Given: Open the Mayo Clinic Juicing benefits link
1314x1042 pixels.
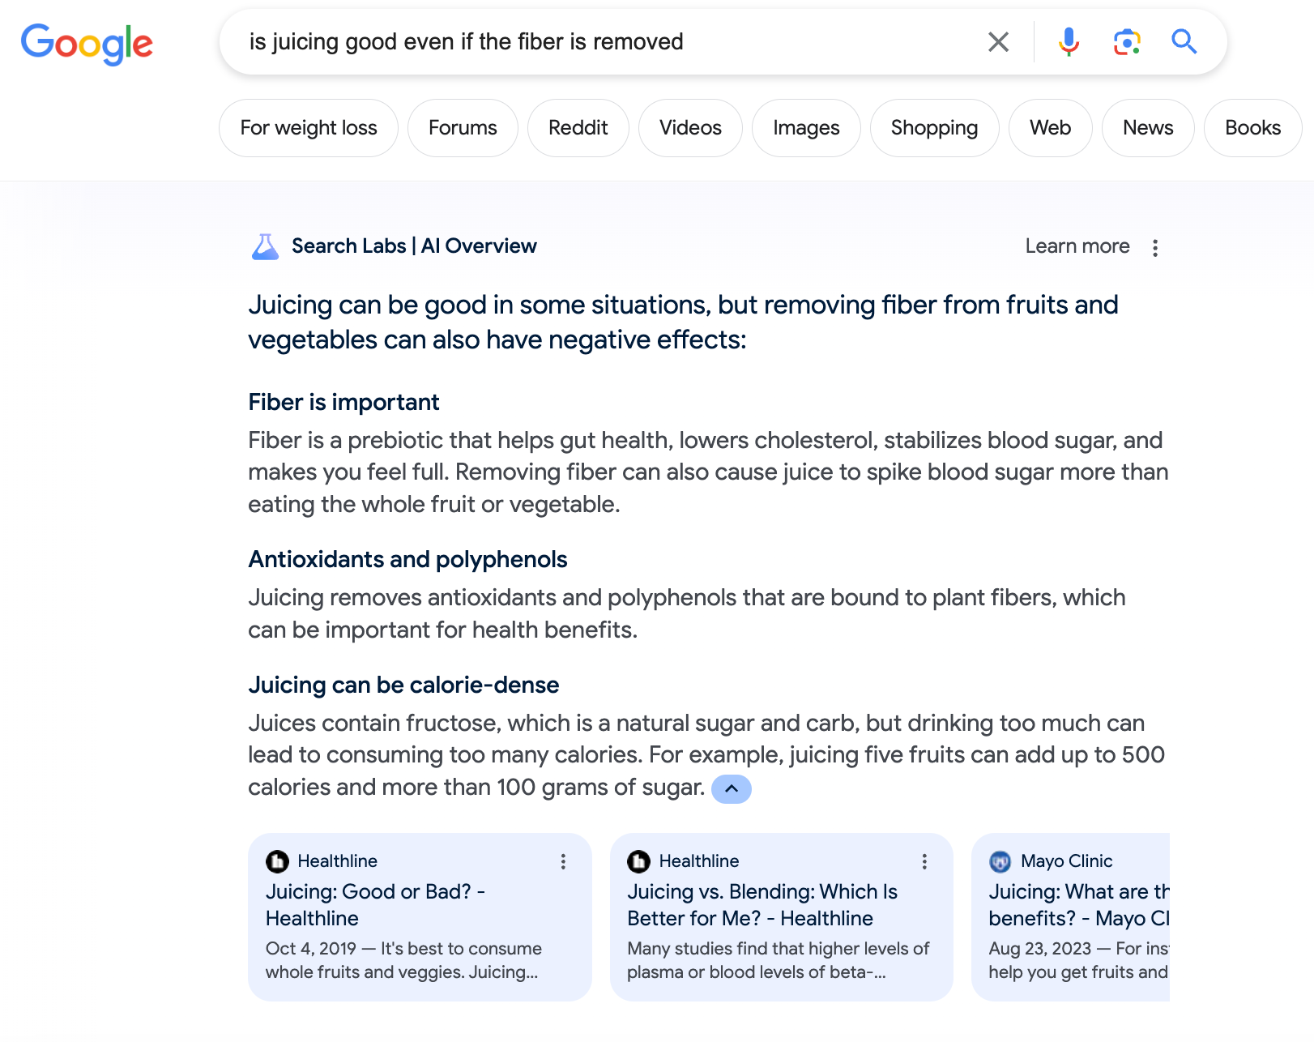Looking at the screenshot, I should pyautogui.click(x=1079, y=904).
